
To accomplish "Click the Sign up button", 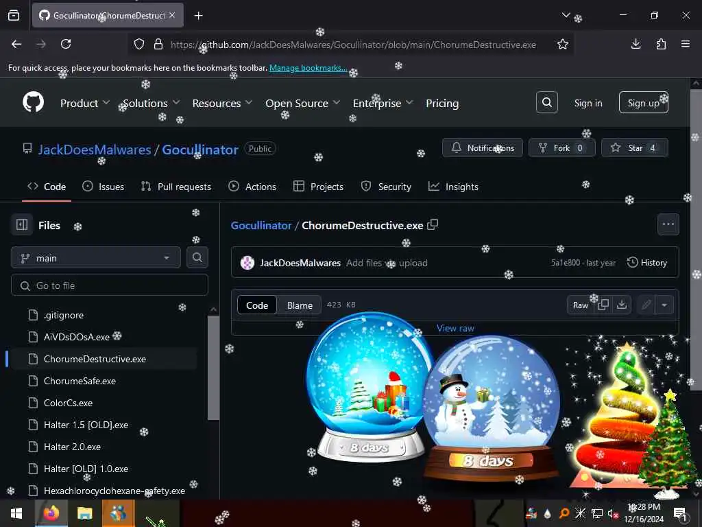I will pyautogui.click(x=643, y=103).
